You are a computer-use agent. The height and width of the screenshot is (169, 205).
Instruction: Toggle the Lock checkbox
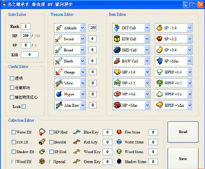pos(24,107)
